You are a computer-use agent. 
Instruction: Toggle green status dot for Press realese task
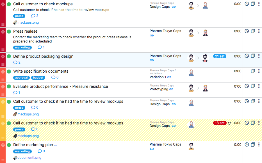[x=9, y=32]
